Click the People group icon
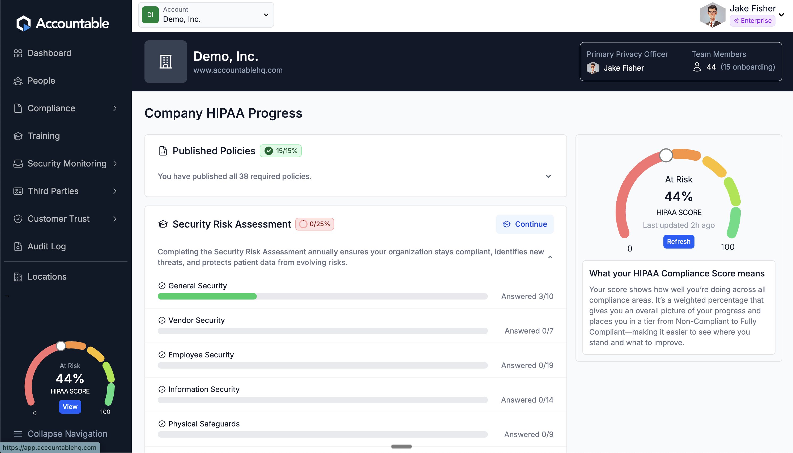Image resolution: width=793 pixels, height=453 pixels. (x=18, y=81)
